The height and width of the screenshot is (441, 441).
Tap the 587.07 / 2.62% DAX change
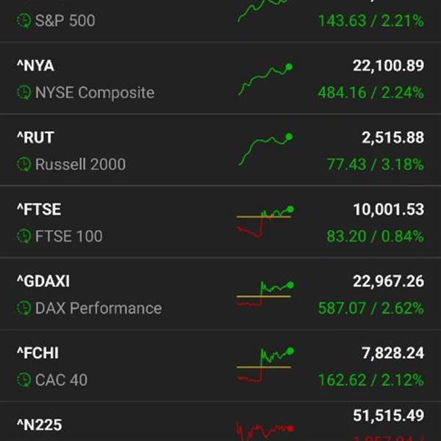coord(371,308)
